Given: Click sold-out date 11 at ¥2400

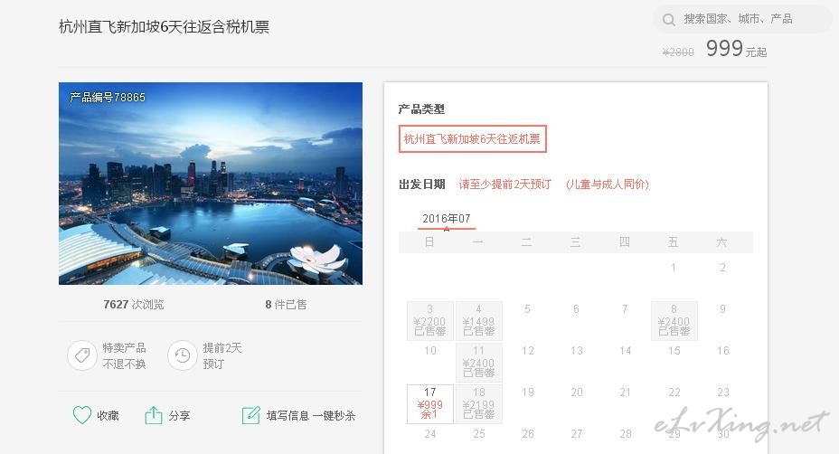Looking at the screenshot, I should [x=479, y=363].
